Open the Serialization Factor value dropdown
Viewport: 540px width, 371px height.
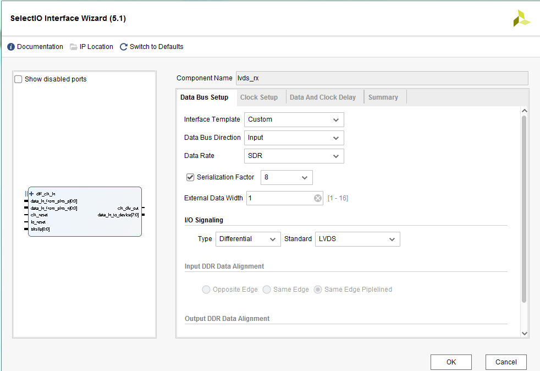pyautogui.click(x=286, y=177)
